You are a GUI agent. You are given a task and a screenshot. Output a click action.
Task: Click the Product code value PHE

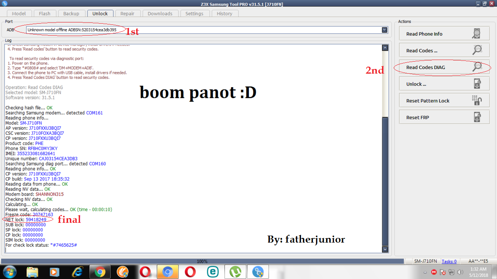click(x=39, y=143)
